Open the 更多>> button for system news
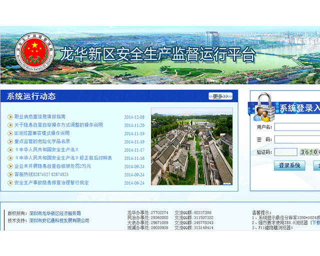 (x=220, y=96)
